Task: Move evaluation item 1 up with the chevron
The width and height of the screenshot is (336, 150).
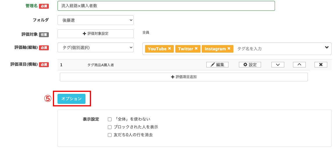Action: [x=299, y=65]
